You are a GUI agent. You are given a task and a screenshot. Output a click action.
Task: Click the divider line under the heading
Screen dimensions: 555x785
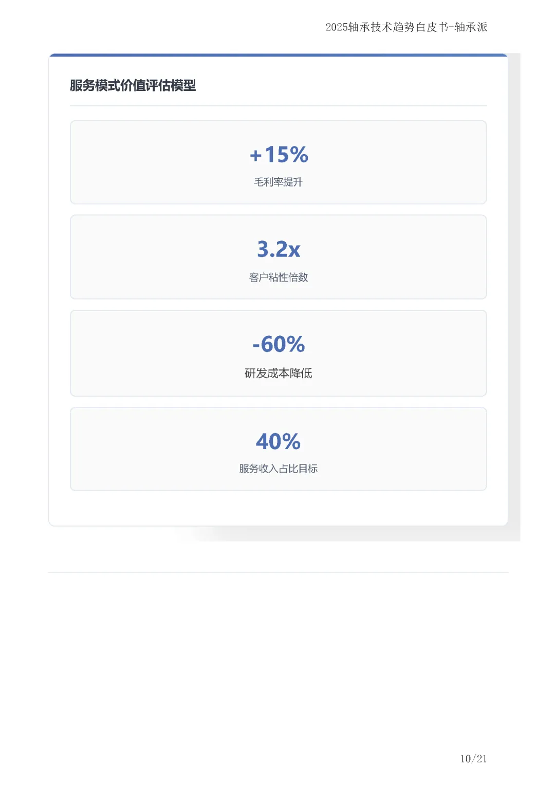[278, 106]
